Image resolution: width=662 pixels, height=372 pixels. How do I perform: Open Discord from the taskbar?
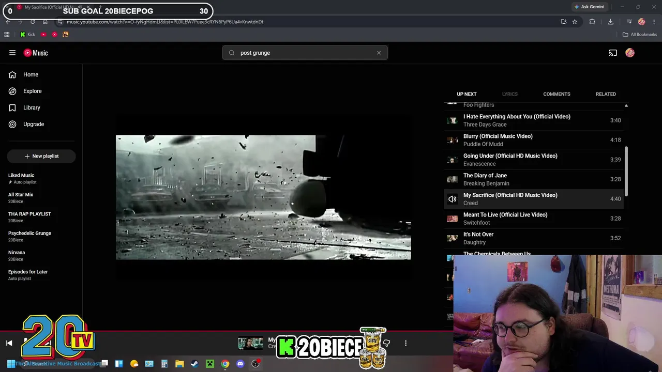(240, 364)
